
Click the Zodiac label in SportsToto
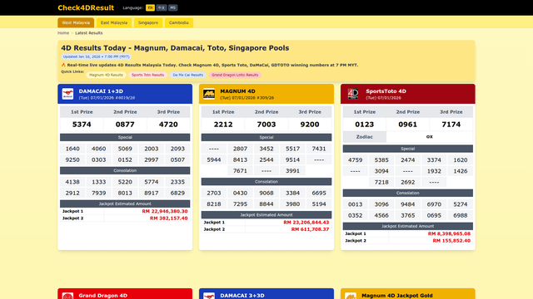tap(365, 137)
